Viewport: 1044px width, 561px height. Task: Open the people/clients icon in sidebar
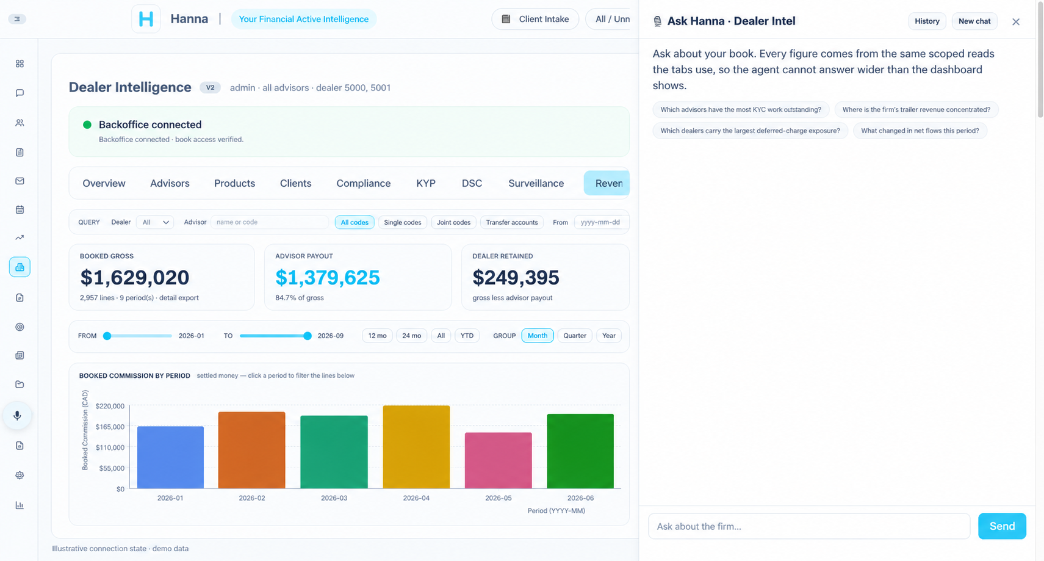(20, 123)
